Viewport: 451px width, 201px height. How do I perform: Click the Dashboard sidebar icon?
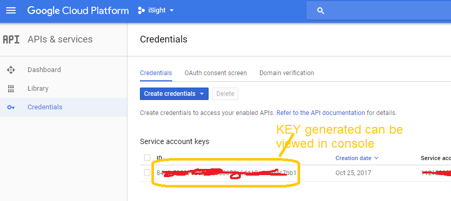pyautogui.click(x=11, y=70)
